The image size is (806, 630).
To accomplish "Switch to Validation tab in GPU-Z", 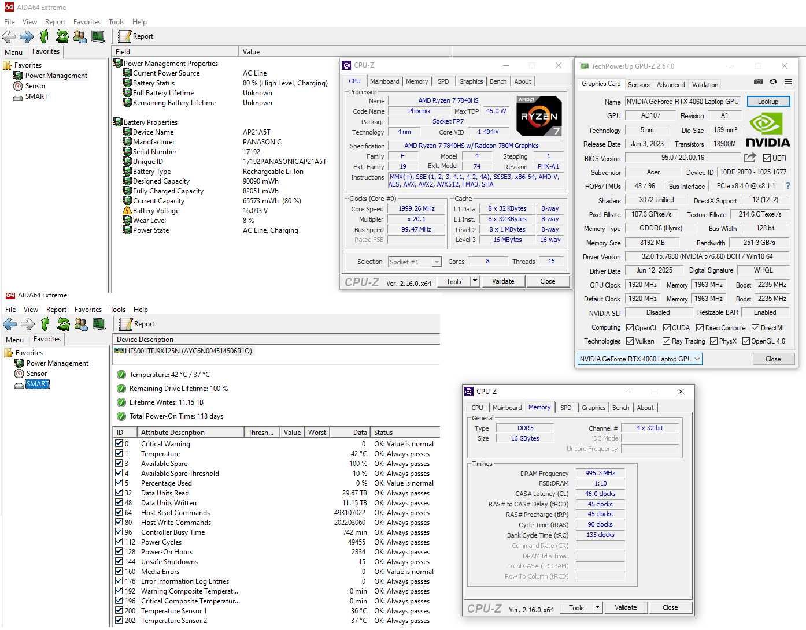I will point(705,84).
